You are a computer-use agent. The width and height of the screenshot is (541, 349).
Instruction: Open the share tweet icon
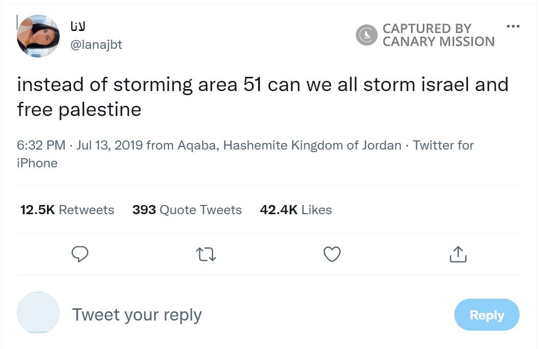458,254
